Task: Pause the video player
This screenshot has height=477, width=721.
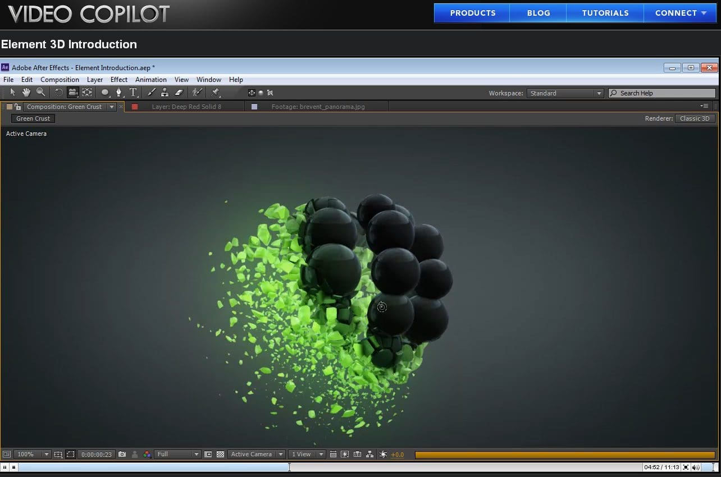Action: point(5,467)
